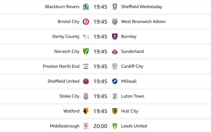Screen dimensions: 211x132
Task: Click the Blackburn Rovers club crest
Action: [86, 7]
